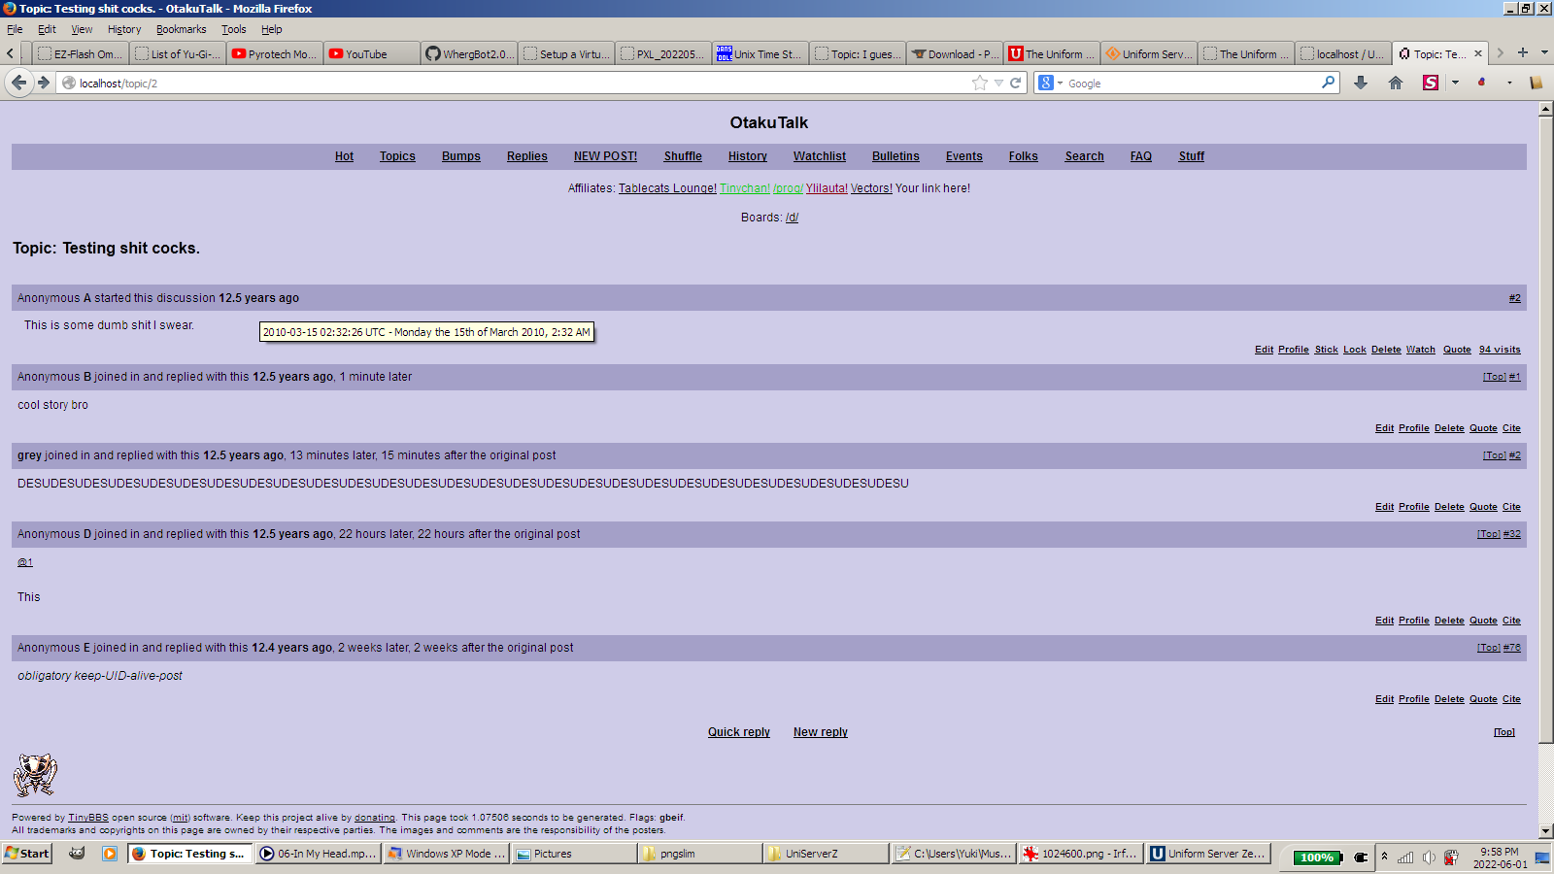Click the red S extension icon

pos(1431,84)
